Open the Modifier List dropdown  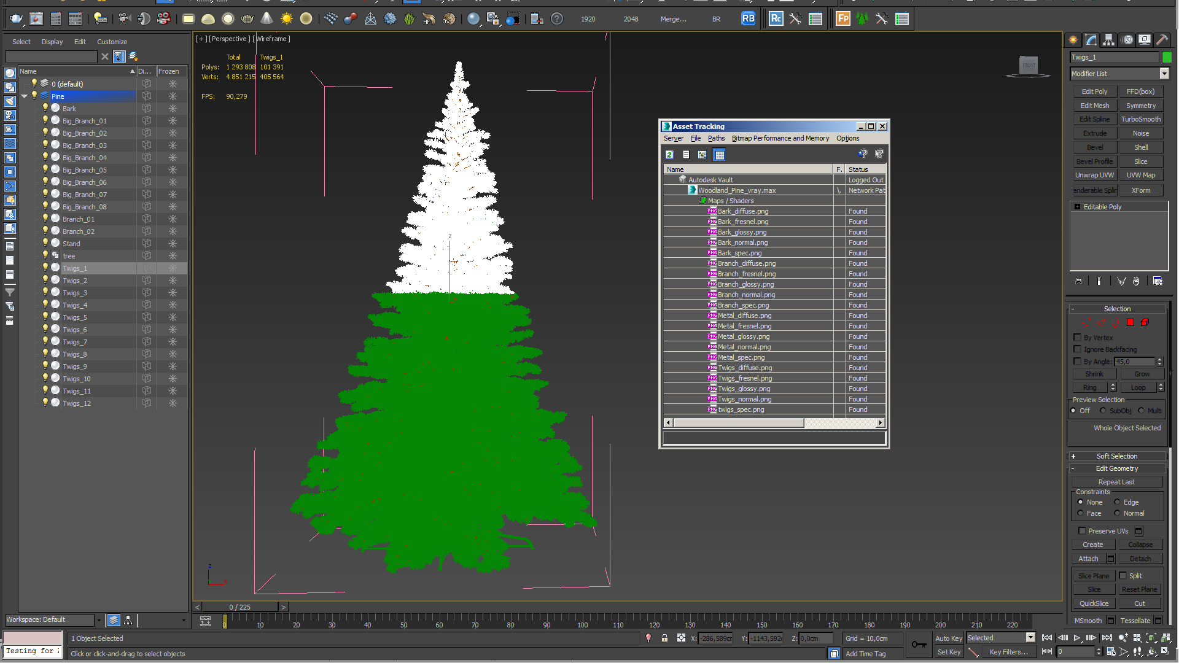1164,74
